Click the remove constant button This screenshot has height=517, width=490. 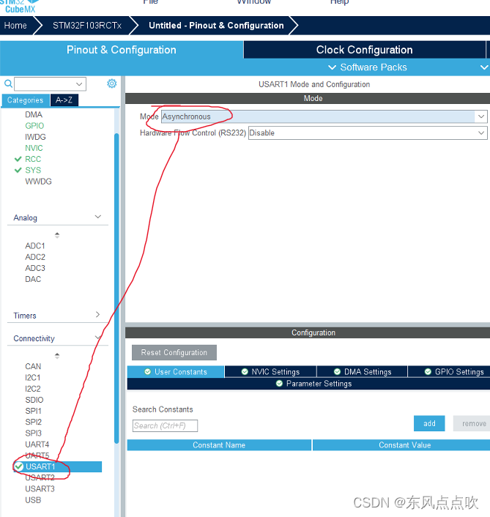[x=472, y=423]
